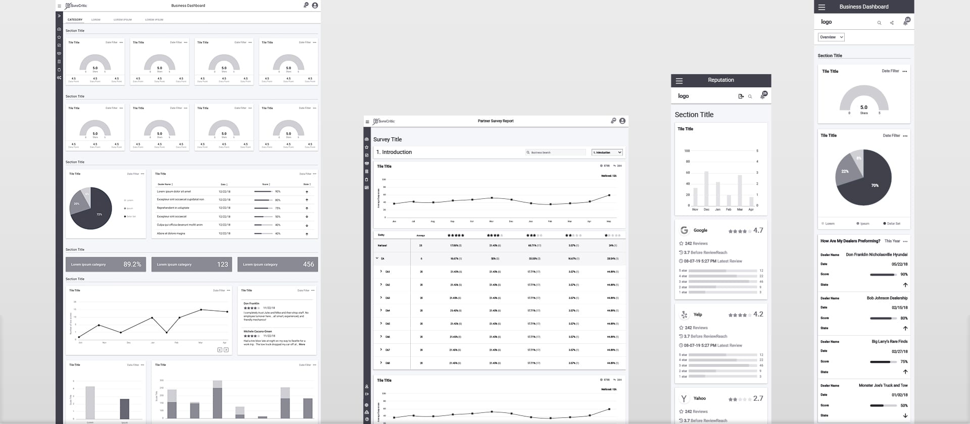Open hamburger menu in desktop Business Dashboard header
The width and height of the screenshot is (970, 424).
click(x=59, y=6)
